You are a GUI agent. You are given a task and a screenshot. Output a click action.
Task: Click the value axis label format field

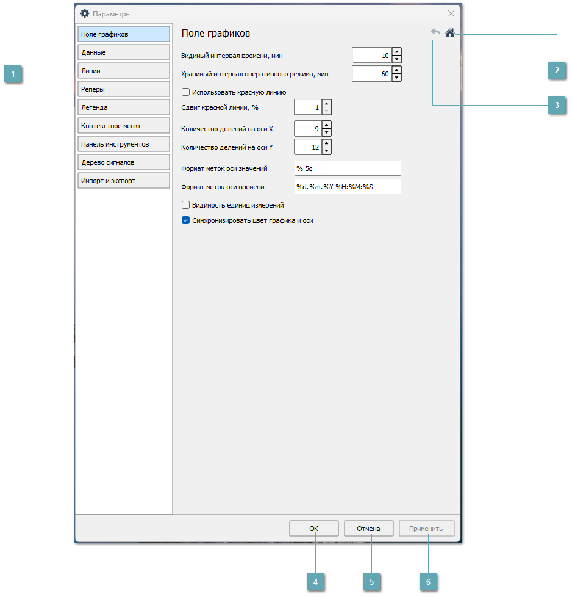point(347,168)
